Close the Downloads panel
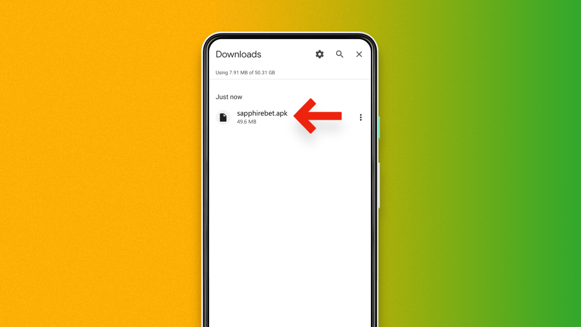Screen dimensions: 581x327 point(358,54)
